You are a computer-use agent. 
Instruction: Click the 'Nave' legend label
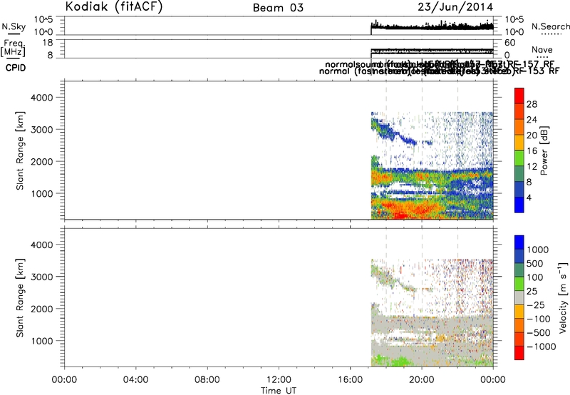tap(541, 49)
